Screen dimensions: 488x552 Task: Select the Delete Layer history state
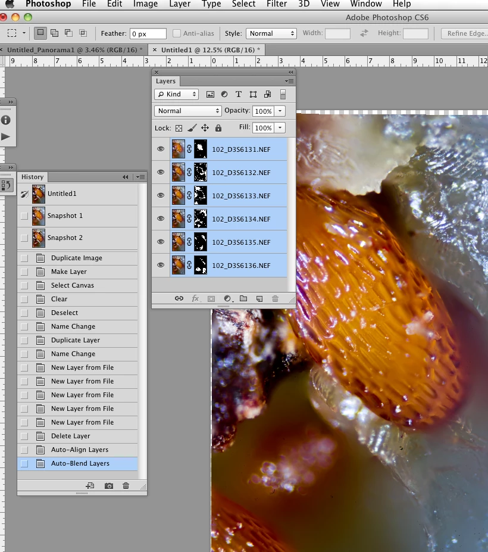77,436
